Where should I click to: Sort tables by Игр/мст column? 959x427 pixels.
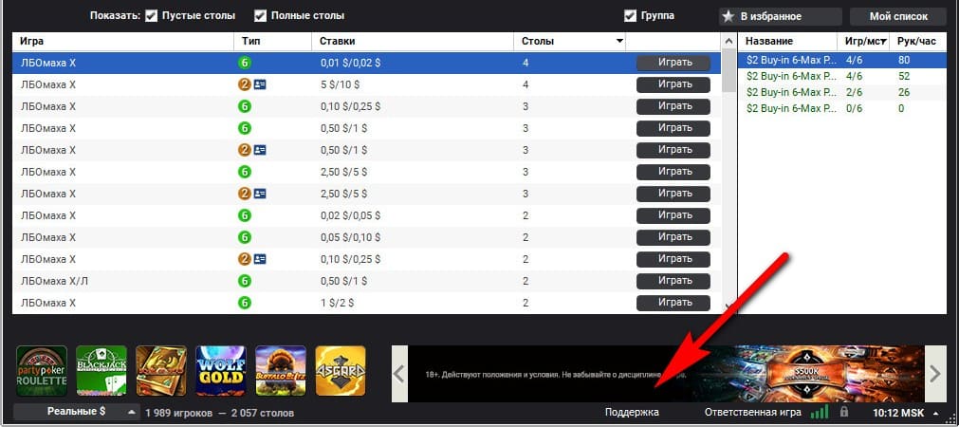[863, 41]
